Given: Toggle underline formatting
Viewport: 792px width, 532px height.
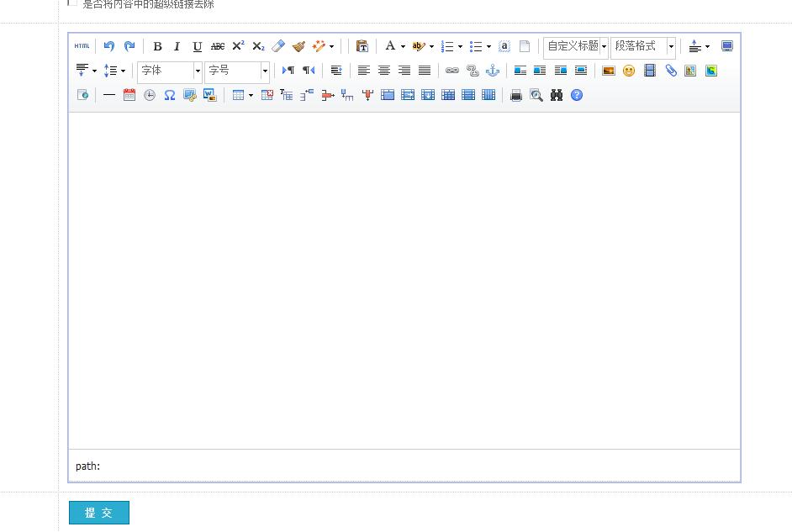Looking at the screenshot, I should coord(197,46).
